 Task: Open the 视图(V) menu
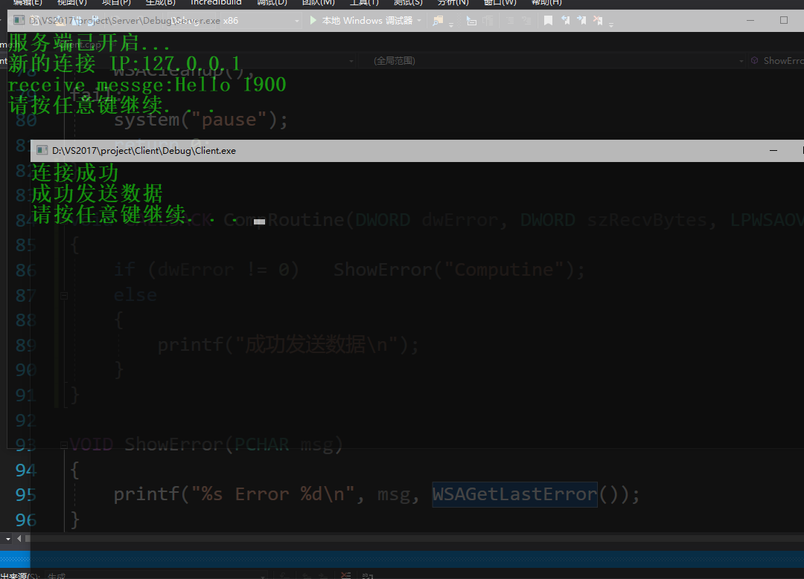71,2
